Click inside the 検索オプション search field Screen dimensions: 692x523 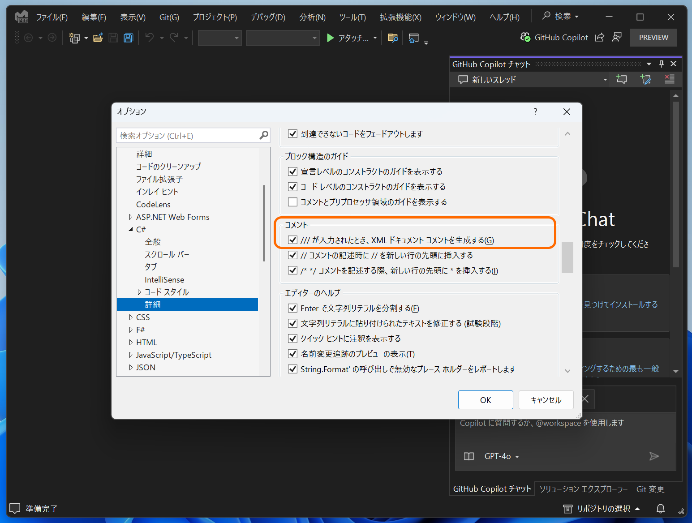pos(188,135)
